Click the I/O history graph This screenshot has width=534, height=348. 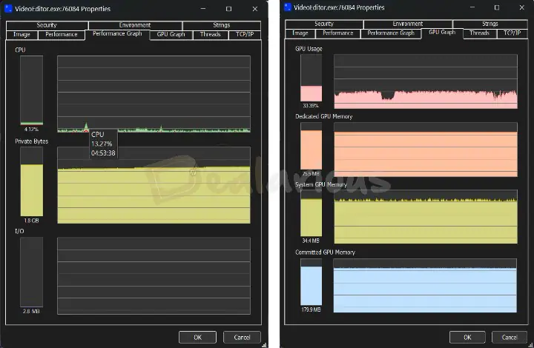point(154,276)
